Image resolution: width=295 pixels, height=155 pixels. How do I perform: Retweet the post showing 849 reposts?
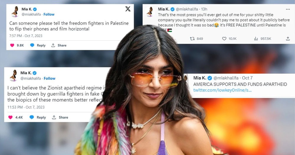point(192,39)
